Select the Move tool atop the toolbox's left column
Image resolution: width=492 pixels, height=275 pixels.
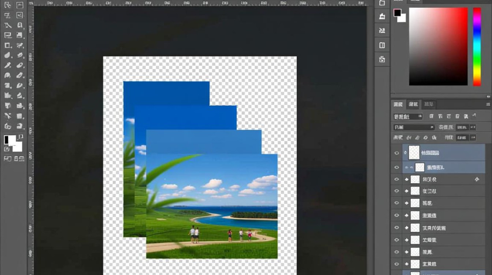tap(7, 5)
